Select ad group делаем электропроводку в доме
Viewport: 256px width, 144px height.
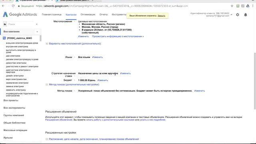(x=22, y=60)
